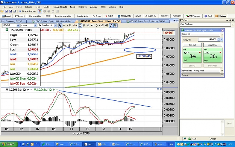This screenshot has width=235, height=147.
Task: Open the Amount dropdown arrow
Action: tap(221, 39)
